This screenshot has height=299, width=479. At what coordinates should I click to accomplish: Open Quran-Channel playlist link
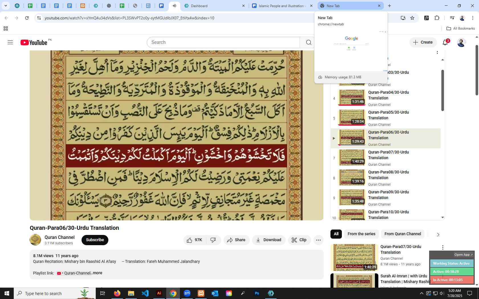[x=74, y=273]
